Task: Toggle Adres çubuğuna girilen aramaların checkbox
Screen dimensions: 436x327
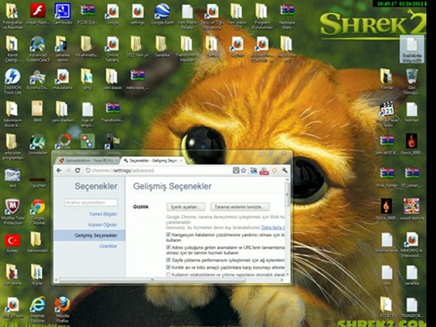Action: (x=168, y=247)
